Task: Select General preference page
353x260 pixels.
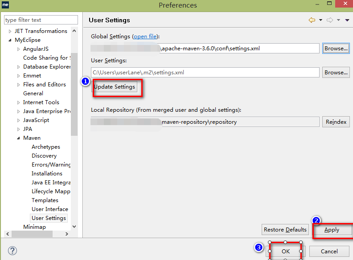Action: pyautogui.click(x=33, y=93)
